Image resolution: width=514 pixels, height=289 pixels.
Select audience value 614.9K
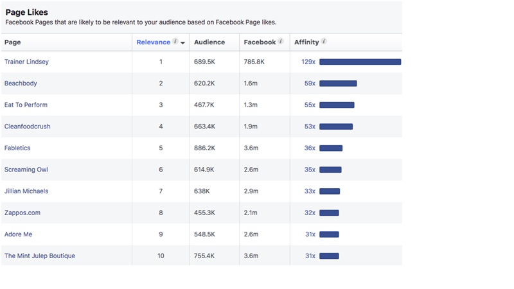(204, 170)
